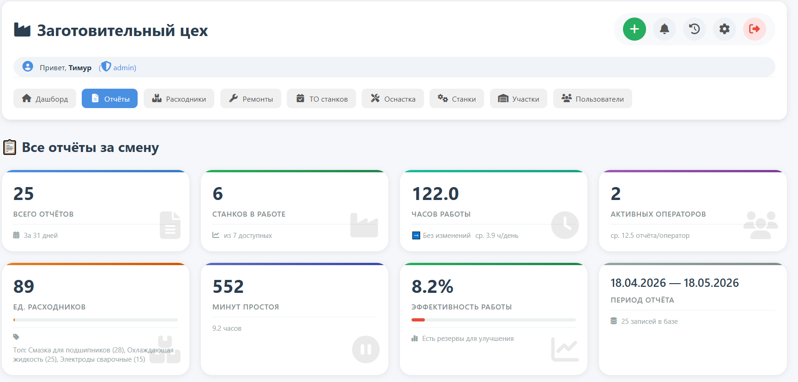Open the Пользователи tab
The width and height of the screenshot is (798, 382).
[592, 98]
